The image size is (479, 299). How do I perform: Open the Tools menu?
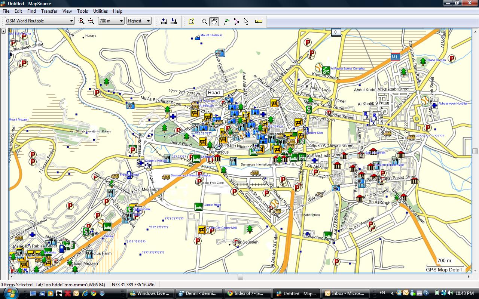click(x=82, y=11)
